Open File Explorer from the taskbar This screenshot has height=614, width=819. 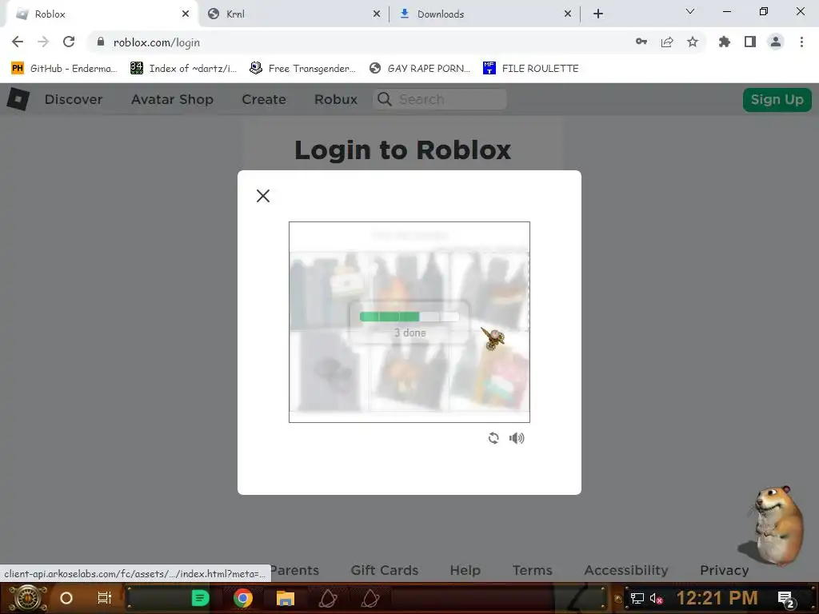click(286, 598)
